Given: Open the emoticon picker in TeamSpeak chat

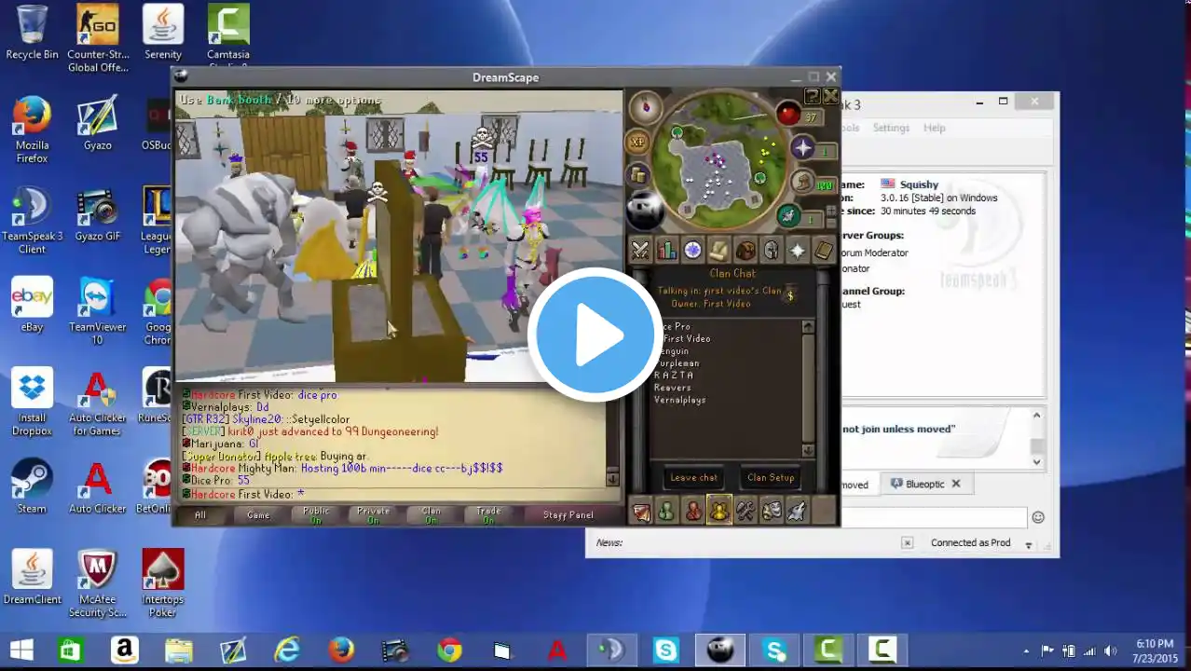Looking at the screenshot, I should point(1038,517).
